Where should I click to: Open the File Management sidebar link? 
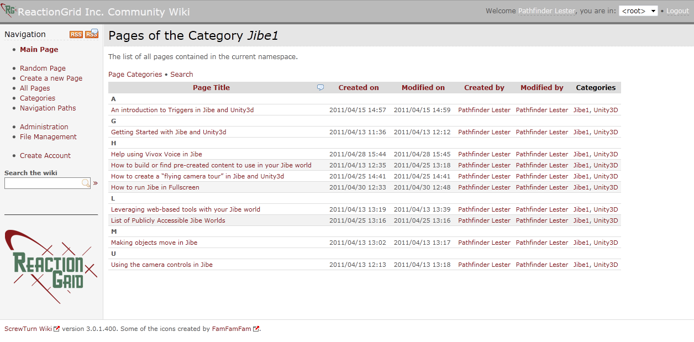coord(48,136)
